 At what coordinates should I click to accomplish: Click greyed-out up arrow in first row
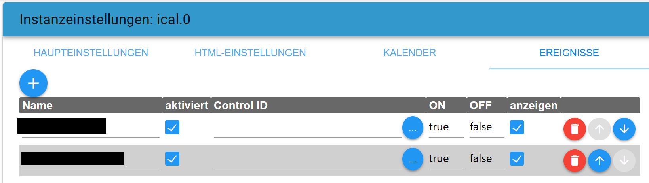(x=600, y=129)
